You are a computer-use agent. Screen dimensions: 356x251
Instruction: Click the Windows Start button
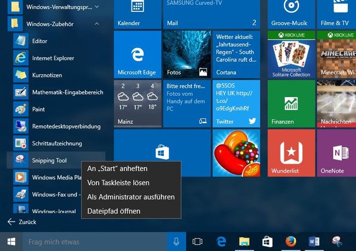tap(11, 242)
